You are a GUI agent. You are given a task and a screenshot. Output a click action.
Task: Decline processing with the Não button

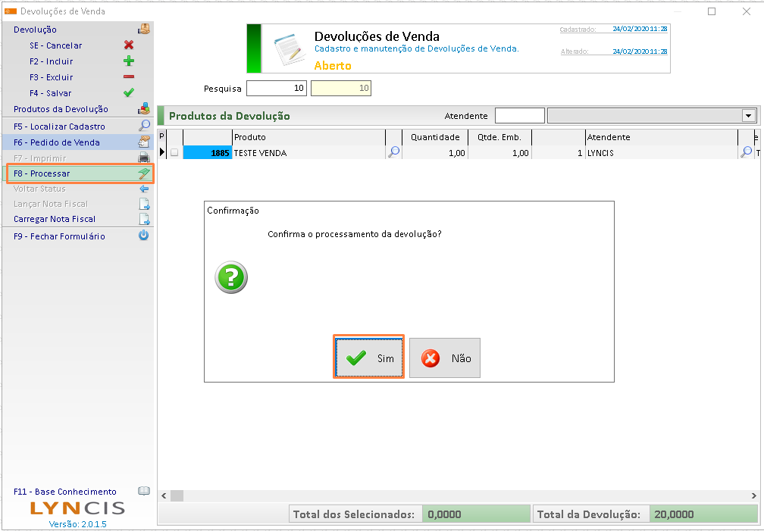point(445,358)
